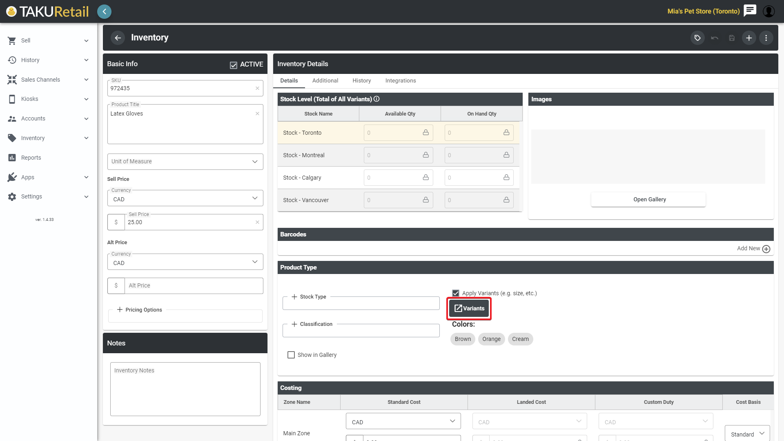Expand the Settings sidebar menu
The image size is (784, 441).
coord(48,196)
